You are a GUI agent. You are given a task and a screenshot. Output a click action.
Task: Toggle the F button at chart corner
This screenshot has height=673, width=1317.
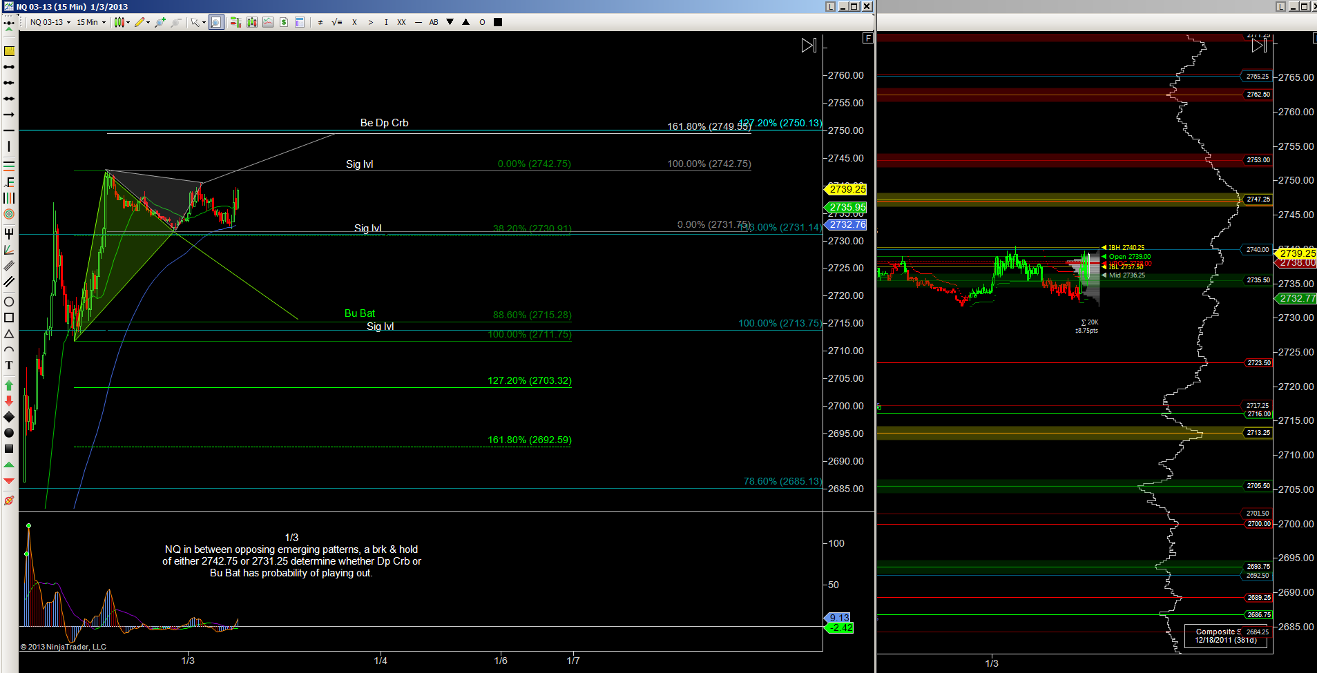tap(868, 39)
